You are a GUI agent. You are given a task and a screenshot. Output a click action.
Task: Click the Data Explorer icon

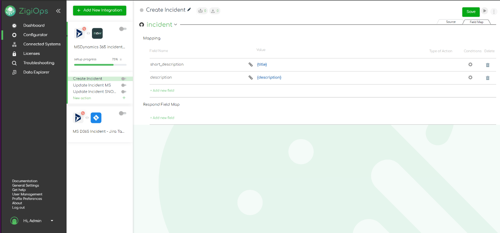14,72
